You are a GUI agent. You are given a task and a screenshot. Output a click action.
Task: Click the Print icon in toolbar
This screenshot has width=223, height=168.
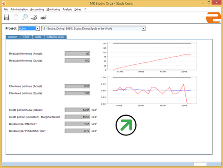pyautogui.click(x=44, y=17)
